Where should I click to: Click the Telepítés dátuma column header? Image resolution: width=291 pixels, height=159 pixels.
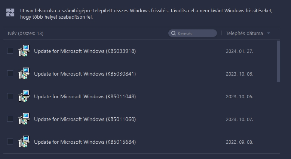click(x=244, y=34)
